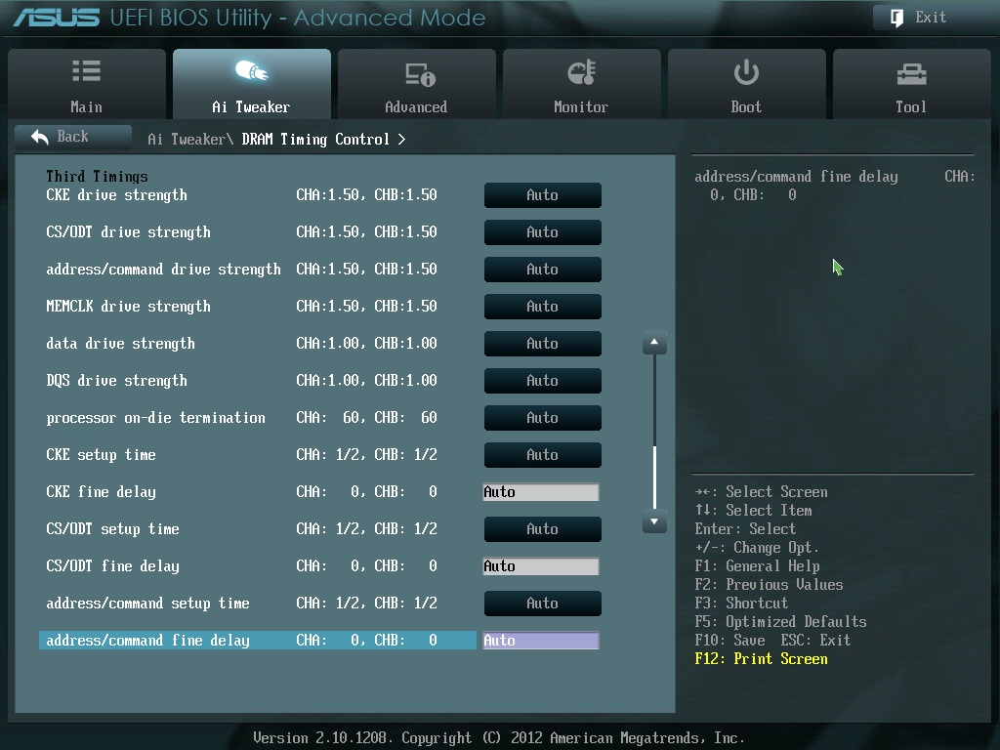Click the F5: Optimized Defaults hint
1000x750 pixels.
(x=780, y=622)
